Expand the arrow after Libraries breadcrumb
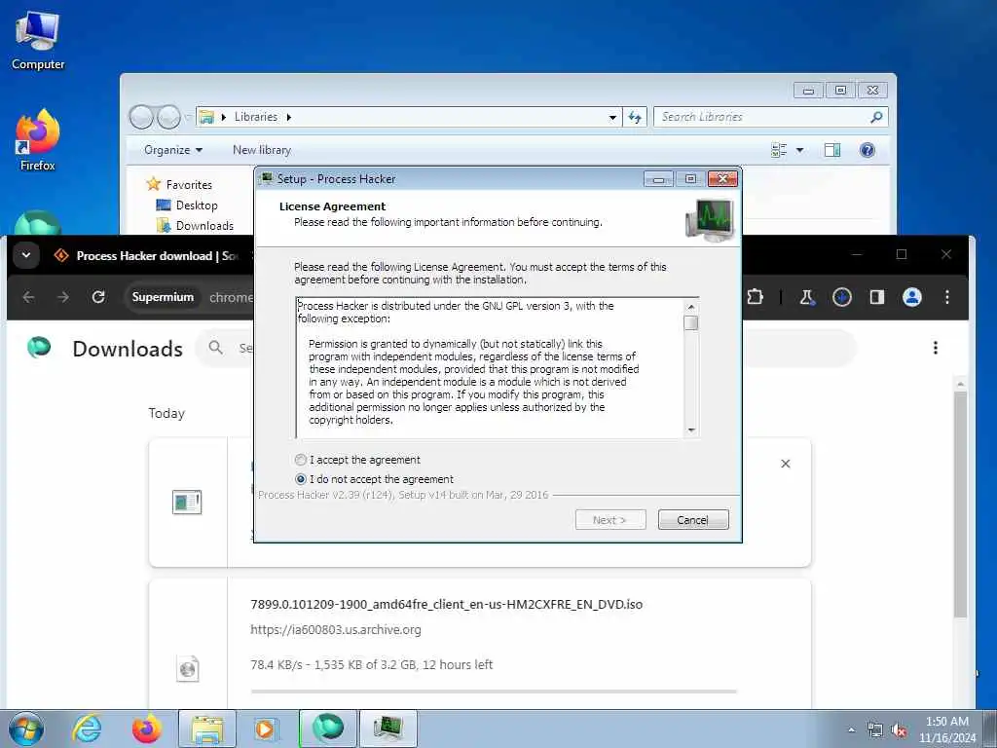Image resolution: width=997 pixels, height=748 pixels. (x=288, y=117)
